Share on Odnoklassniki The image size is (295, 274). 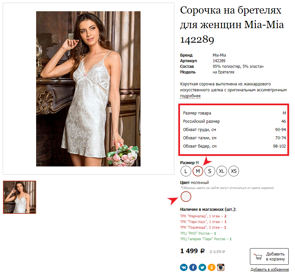pyautogui.click(x=212, y=267)
